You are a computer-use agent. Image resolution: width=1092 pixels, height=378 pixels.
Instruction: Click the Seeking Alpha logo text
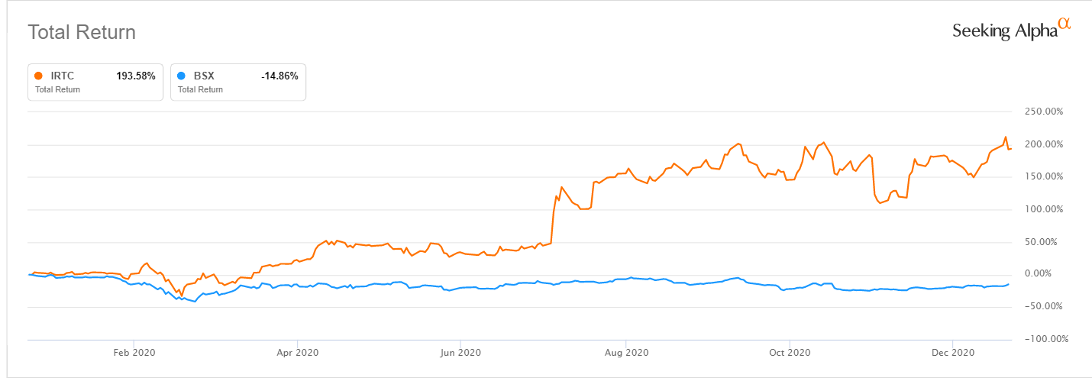coord(1004,31)
